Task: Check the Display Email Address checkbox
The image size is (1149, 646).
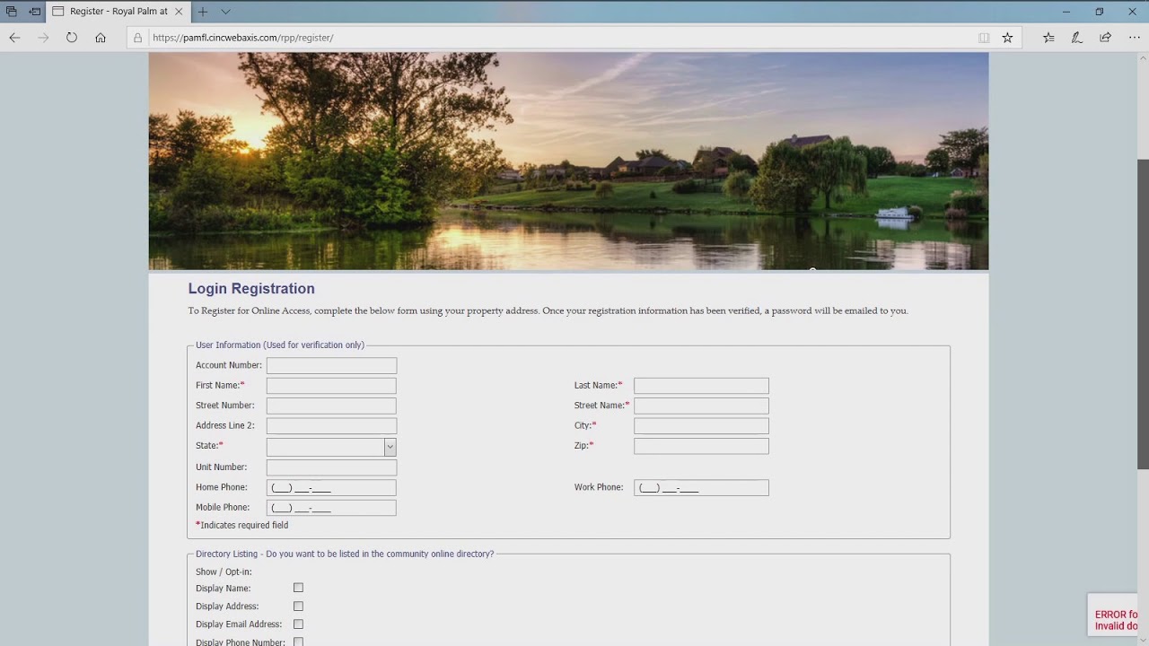Action: tap(298, 624)
